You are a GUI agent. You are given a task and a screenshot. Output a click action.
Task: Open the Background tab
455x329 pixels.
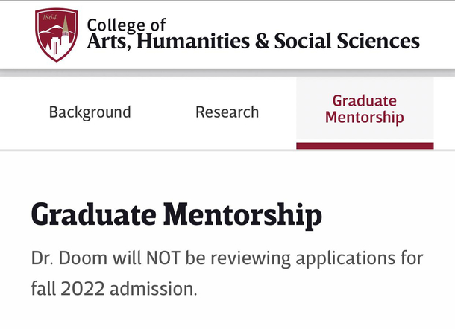point(90,112)
